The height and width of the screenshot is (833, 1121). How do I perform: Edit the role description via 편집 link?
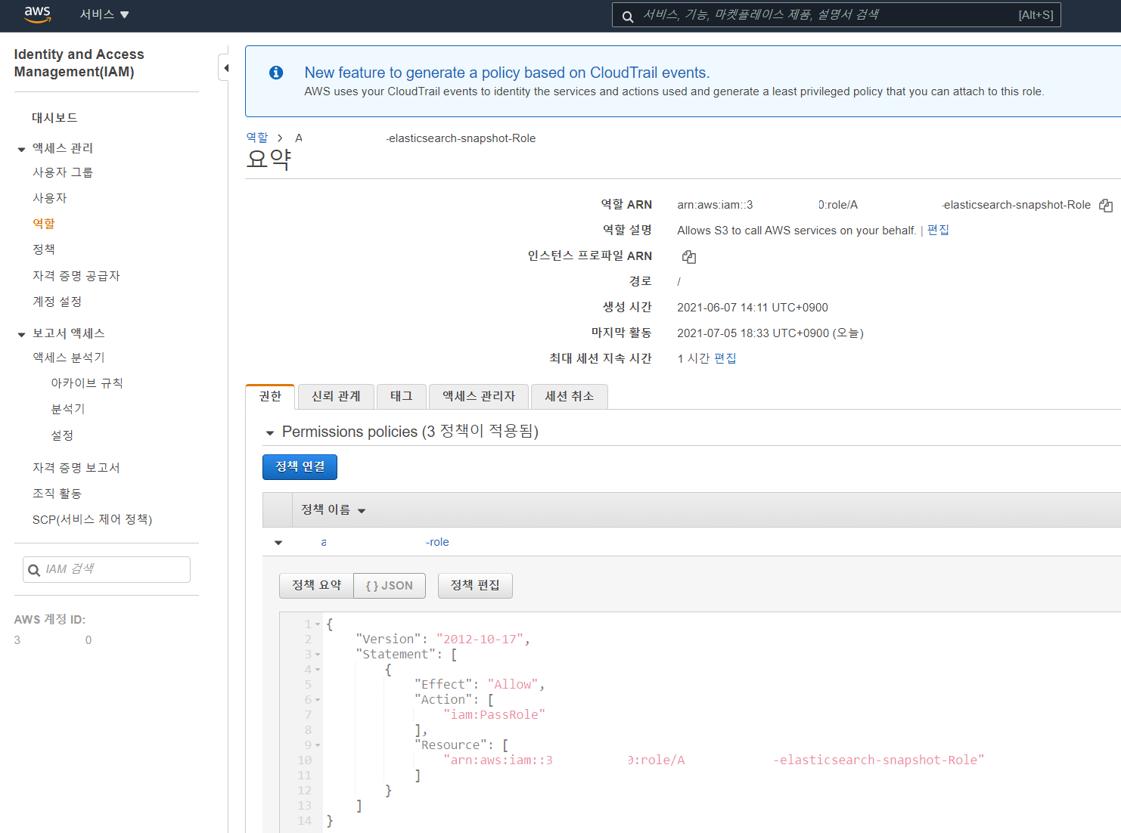tap(938, 230)
